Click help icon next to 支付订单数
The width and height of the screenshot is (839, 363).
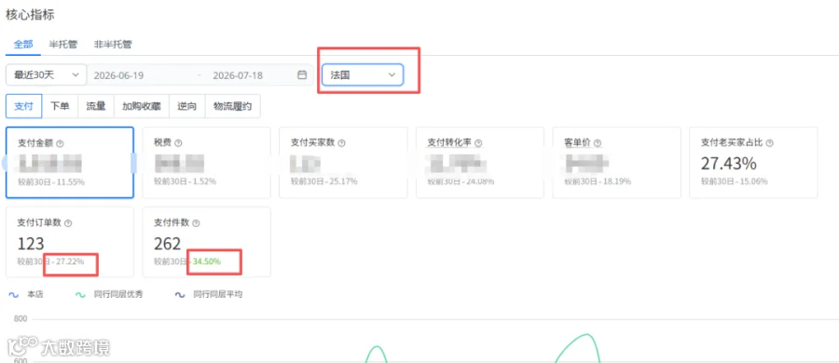(68, 223)
